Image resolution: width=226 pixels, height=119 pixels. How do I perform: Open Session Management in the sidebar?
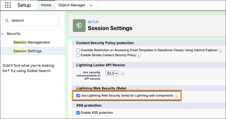(x=31, y=42)
